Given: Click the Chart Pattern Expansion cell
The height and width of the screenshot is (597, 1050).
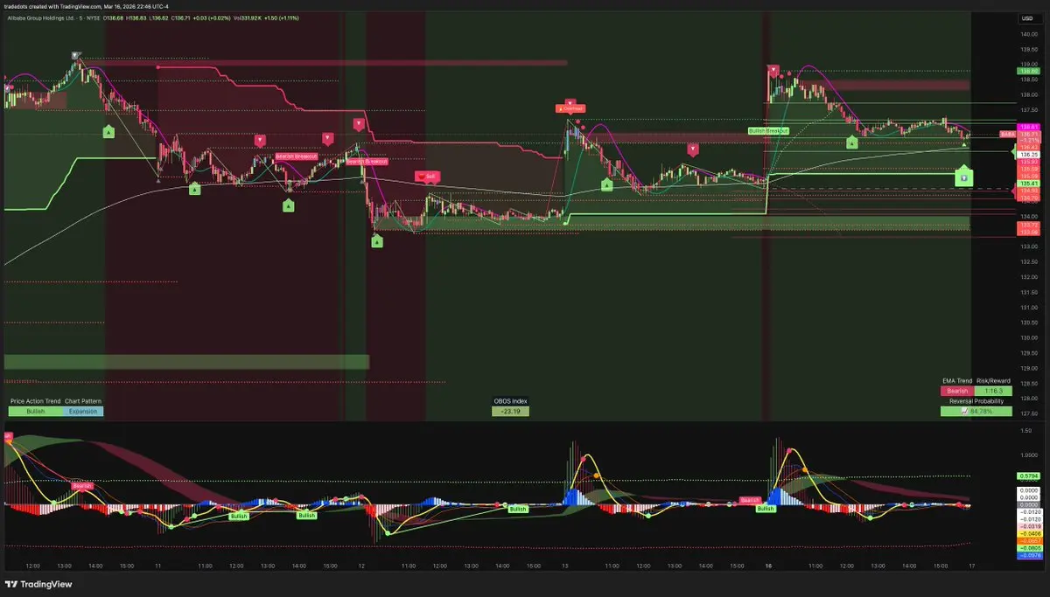Looking at the screenshot, I should [x=83, y=410].
